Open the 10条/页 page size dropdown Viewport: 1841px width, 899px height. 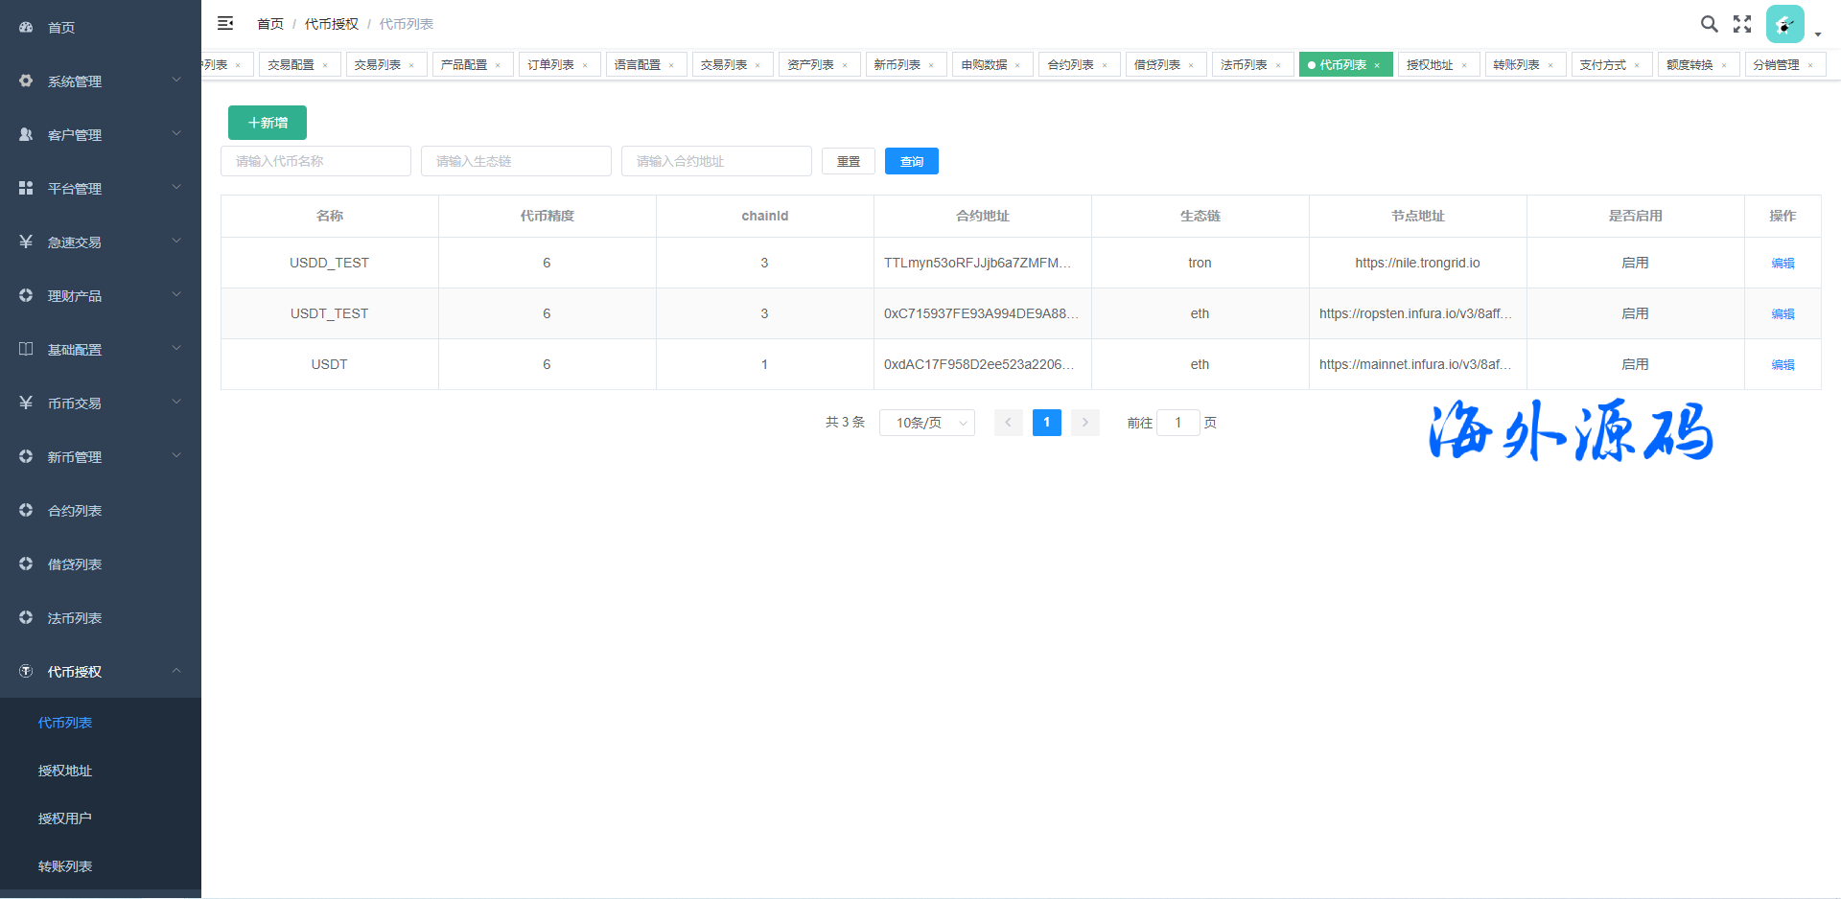pyautogui.click(x=926, y=423)
